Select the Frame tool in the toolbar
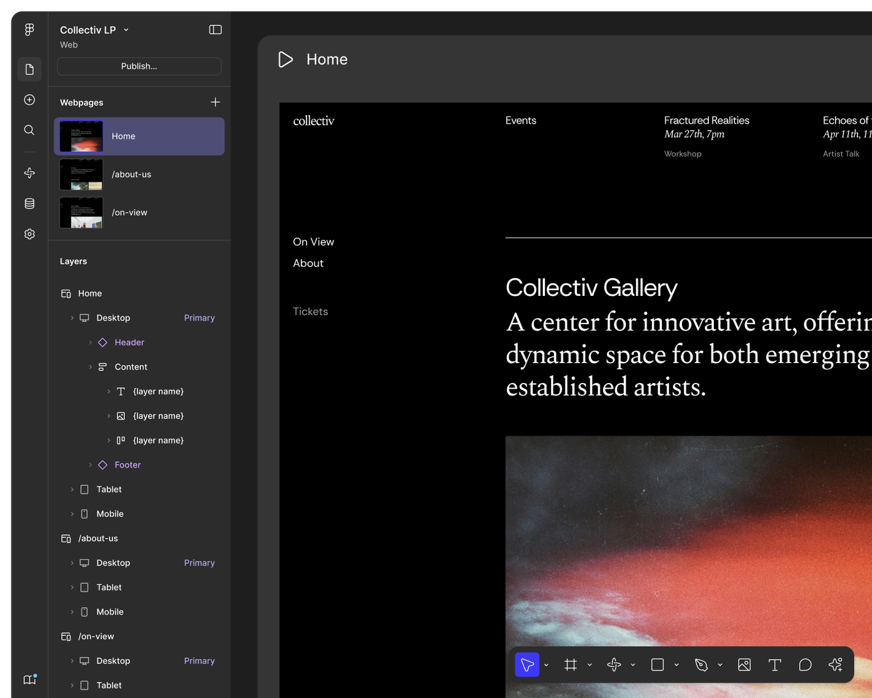 [570, 665]
